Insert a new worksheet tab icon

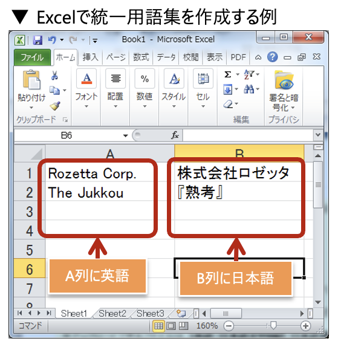coord(181,313)
